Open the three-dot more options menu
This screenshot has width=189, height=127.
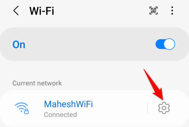172,10
